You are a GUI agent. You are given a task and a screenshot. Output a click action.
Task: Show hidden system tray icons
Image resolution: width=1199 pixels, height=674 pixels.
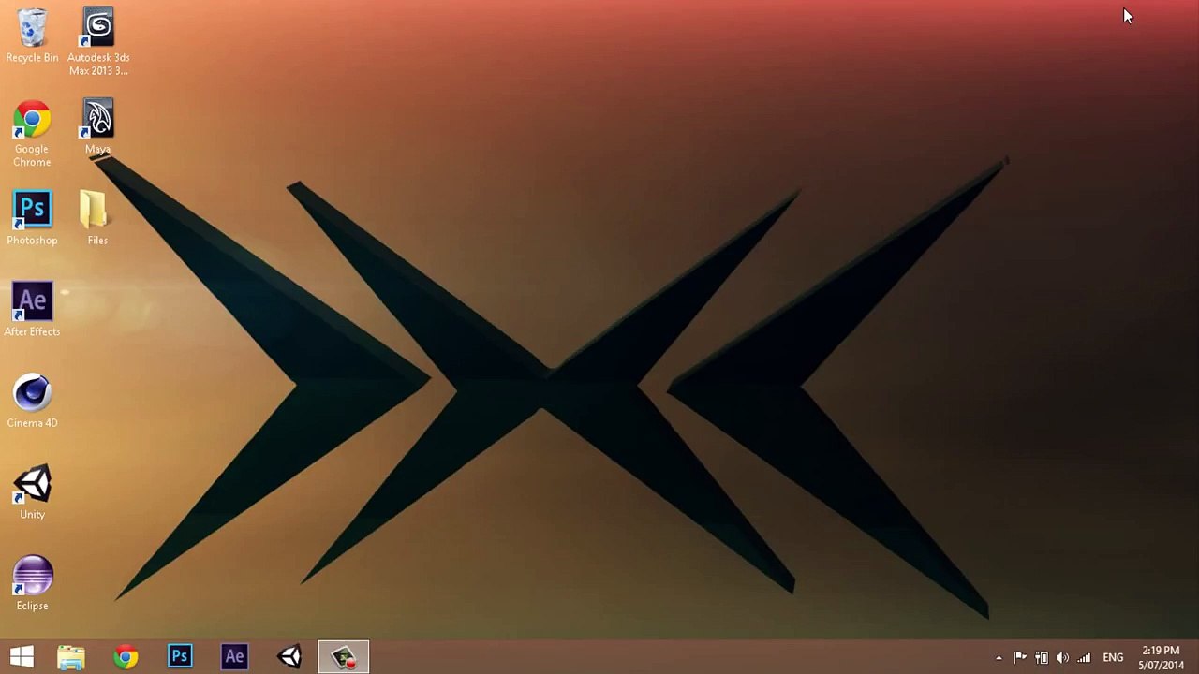pos(999,658)
